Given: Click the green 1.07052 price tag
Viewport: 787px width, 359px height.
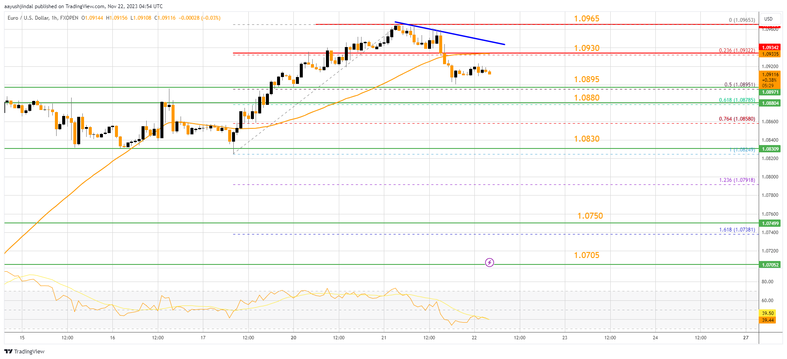Looking at the screenshot, I should (x=770, y=265).
